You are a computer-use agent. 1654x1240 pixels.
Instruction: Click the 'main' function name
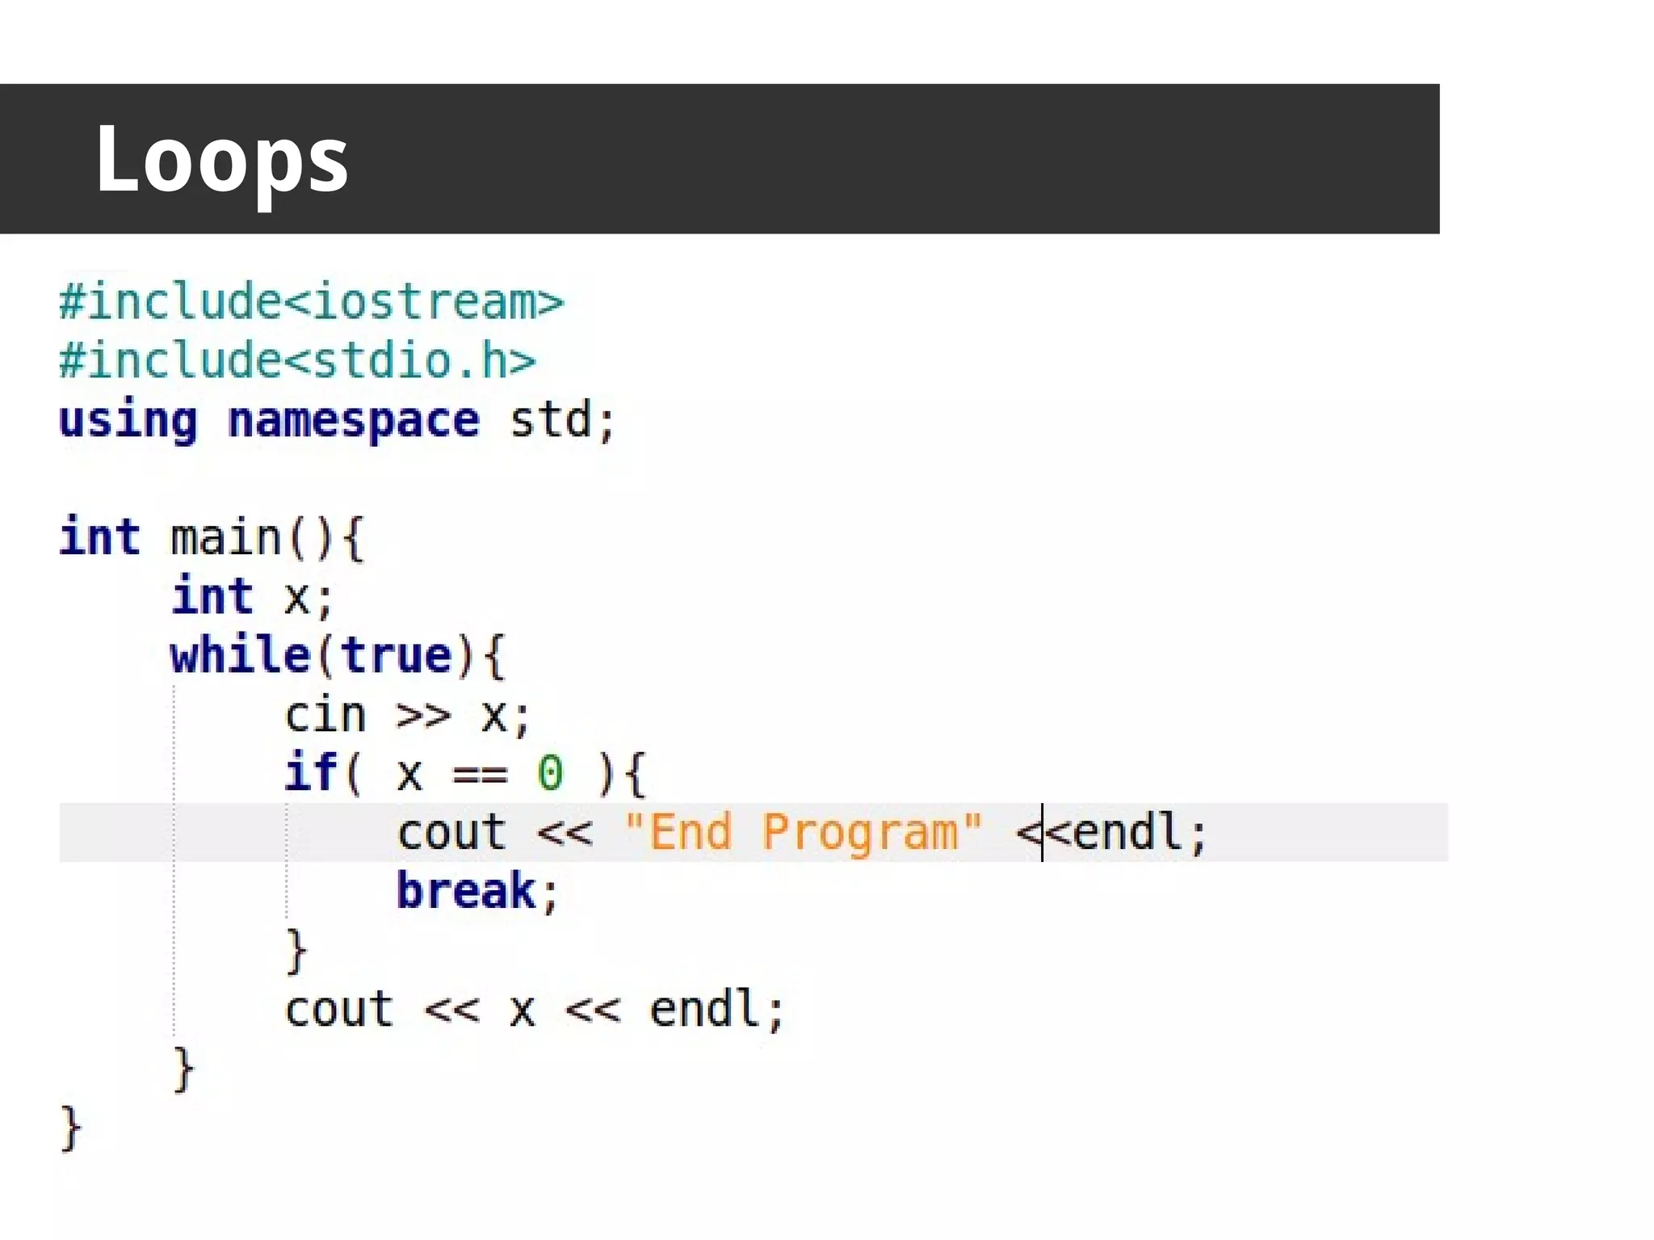225,538
